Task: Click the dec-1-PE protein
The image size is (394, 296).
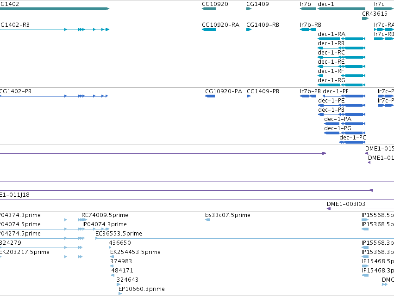Action: click(x=342, y=105)
